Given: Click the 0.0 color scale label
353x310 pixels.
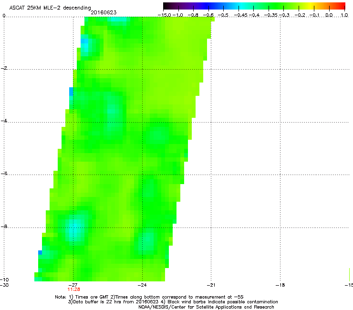Looking at the screenshot, I should tap(329, 15).
